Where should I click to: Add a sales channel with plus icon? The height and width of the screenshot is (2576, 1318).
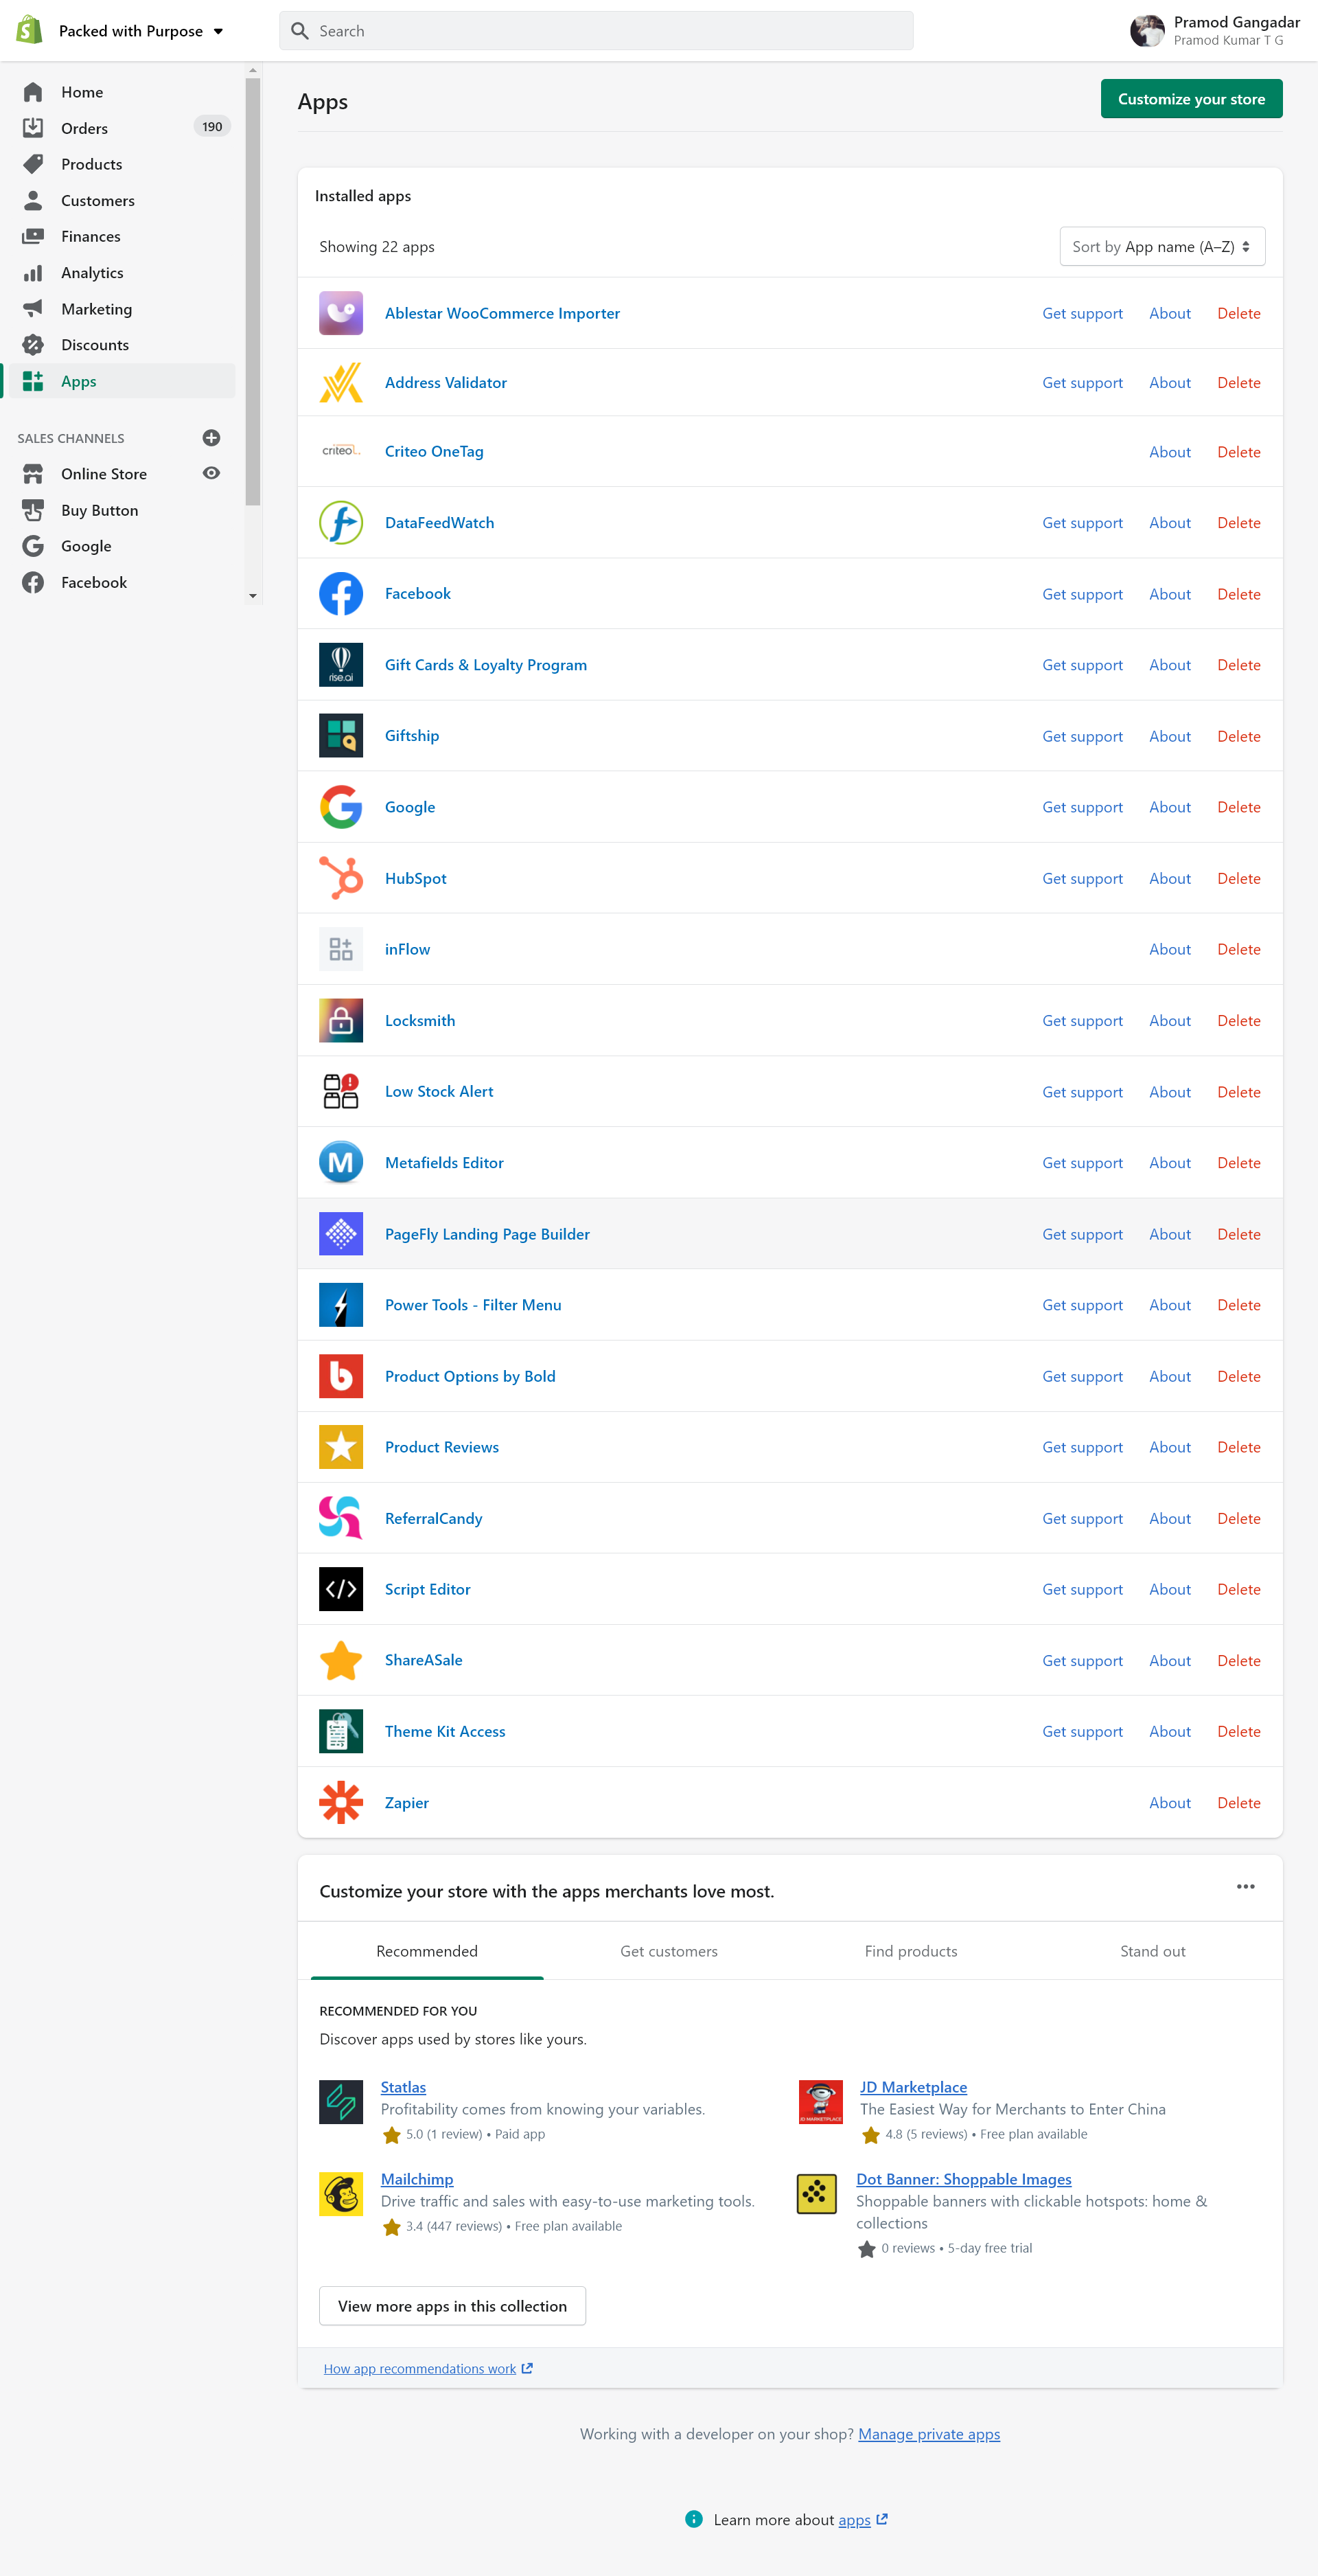[211, 438]
